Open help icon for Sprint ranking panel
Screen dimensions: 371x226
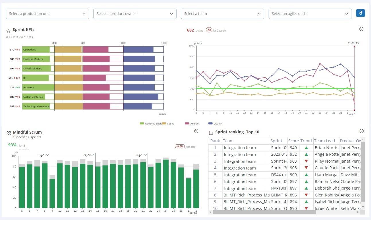(362, 131)
